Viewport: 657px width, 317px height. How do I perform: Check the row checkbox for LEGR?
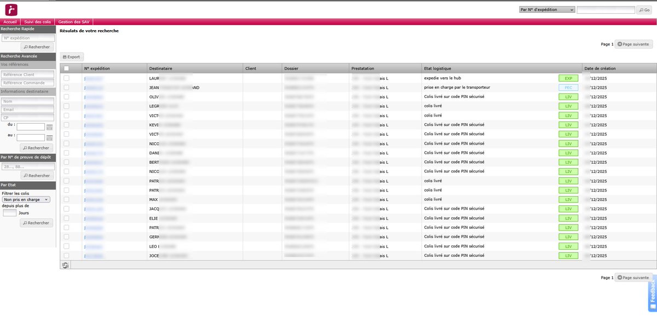pyautogui.click(x=66, y=106)
